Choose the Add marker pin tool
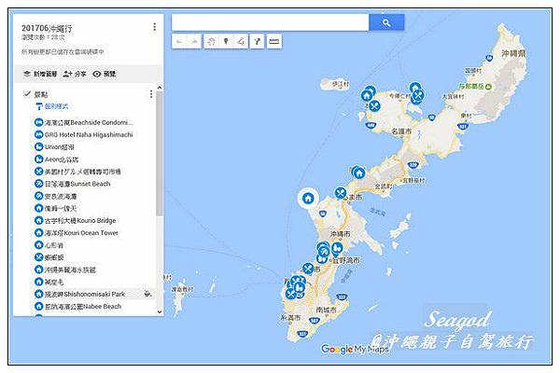560x373 pixels. coord(226,41)
